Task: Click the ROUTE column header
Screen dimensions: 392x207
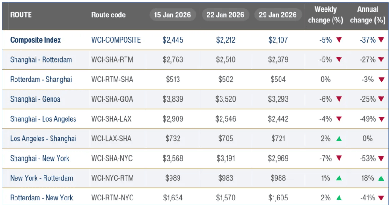Action: point(21,15)
